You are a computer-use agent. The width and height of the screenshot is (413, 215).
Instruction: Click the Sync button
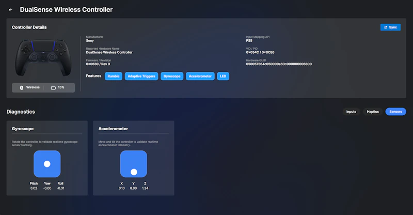tap(390, 27)
